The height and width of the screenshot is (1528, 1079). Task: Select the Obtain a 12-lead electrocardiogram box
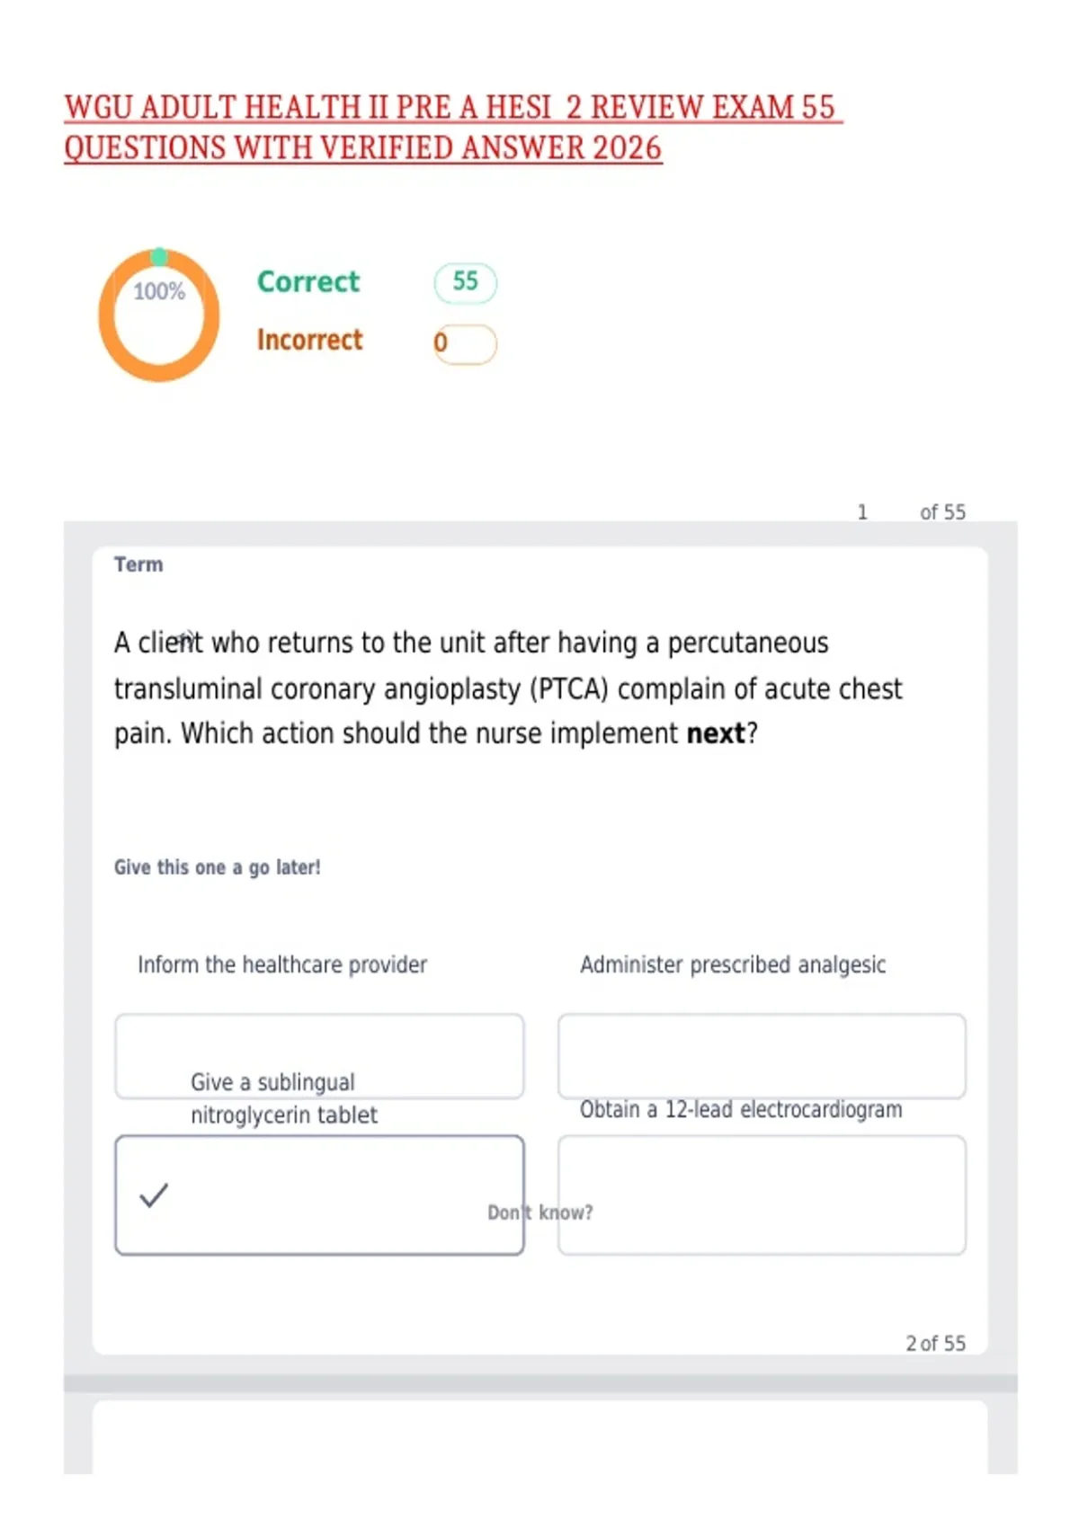click(x=762, y=1195)
